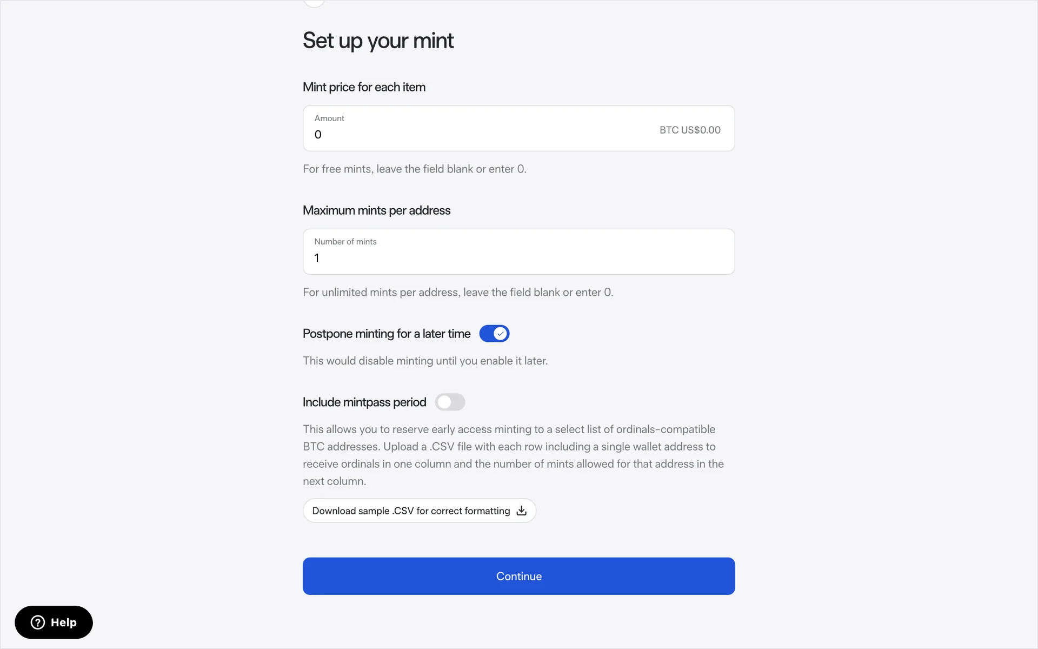
Task: Click the question mark icon beside Help
Action: tap(38, 622)
